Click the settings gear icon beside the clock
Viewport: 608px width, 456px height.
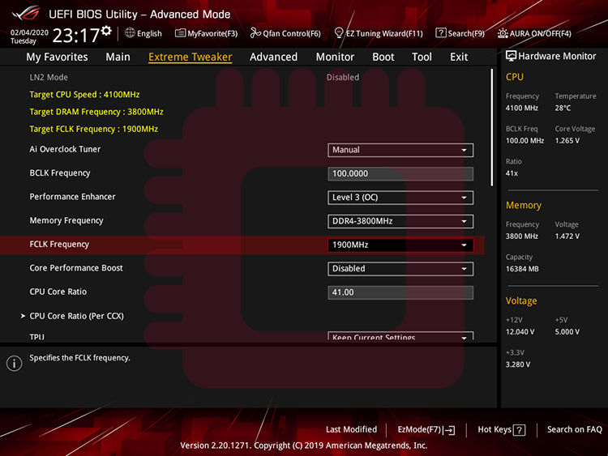pyautogui.click(x=106, y=30)
